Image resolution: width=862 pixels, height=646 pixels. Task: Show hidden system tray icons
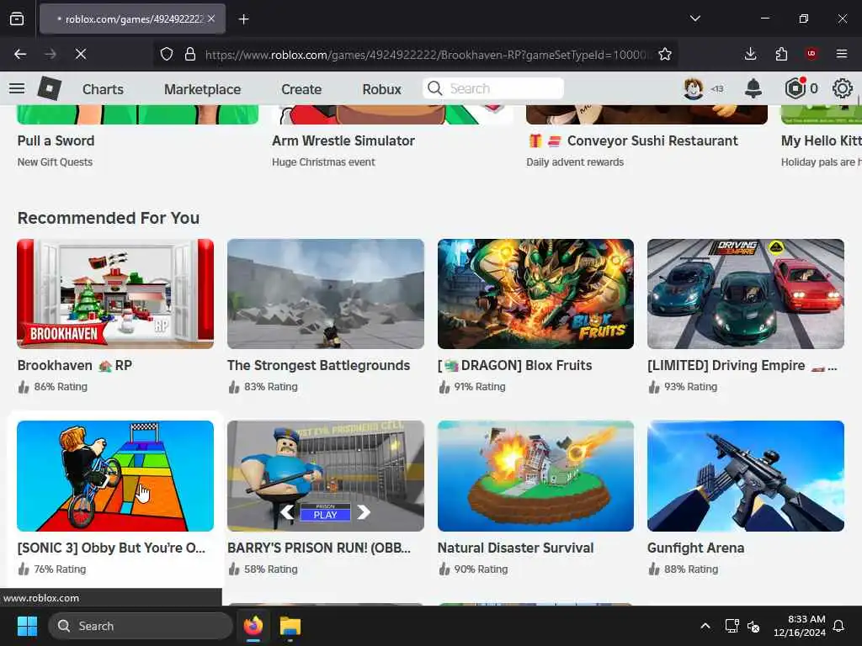point(705,626)
